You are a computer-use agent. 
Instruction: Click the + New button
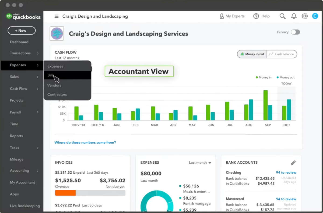coord(22,31)
